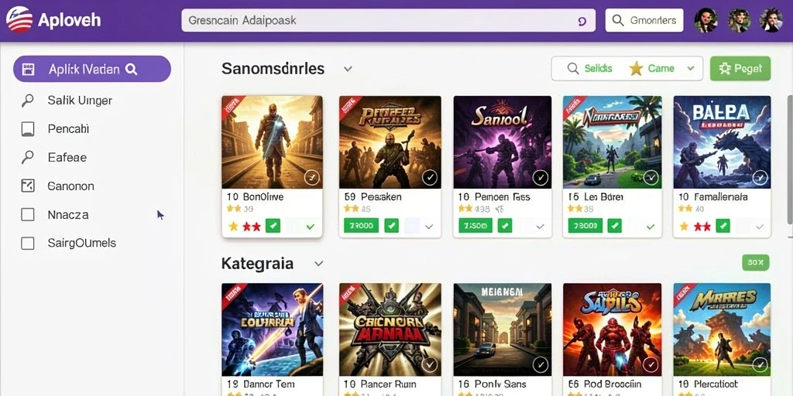This screenshot has height=396, width=793.
Task: Click the magnifier icon beside Selids
Action: pos(573,68)
